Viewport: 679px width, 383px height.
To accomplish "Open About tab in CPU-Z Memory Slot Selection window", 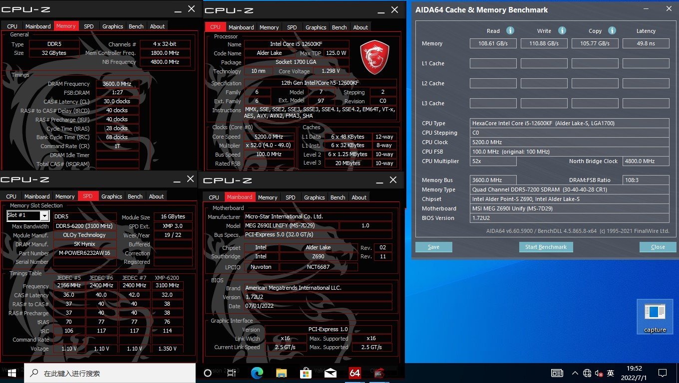I will pyautogui.click(x=156, y=196).
